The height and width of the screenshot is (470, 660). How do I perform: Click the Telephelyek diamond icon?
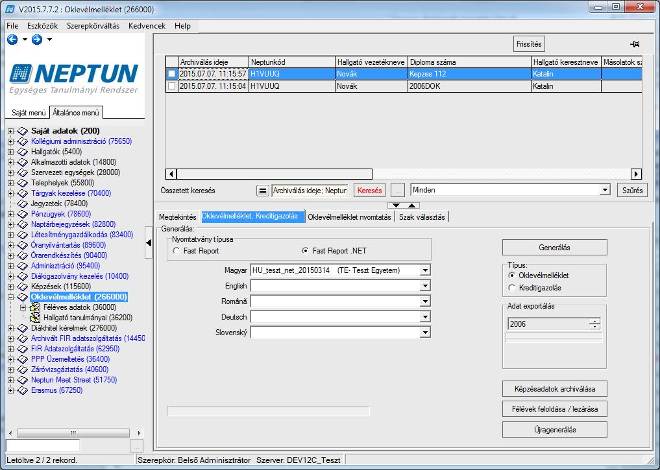[23, 183]
